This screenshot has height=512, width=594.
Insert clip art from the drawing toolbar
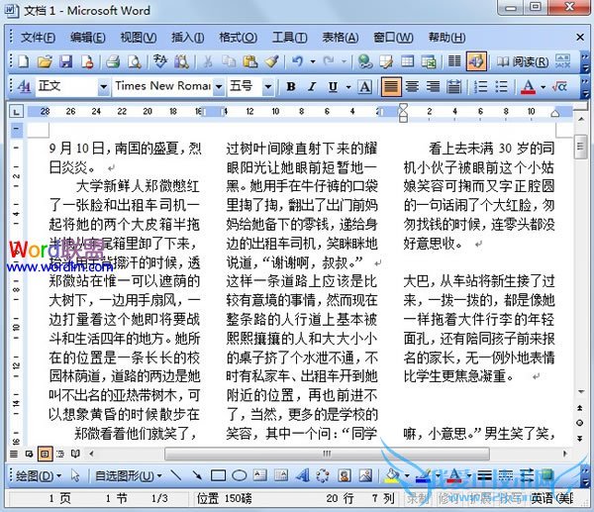coord(344,475)
